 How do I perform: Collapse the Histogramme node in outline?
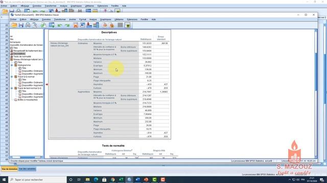click(x=12, y=65)
